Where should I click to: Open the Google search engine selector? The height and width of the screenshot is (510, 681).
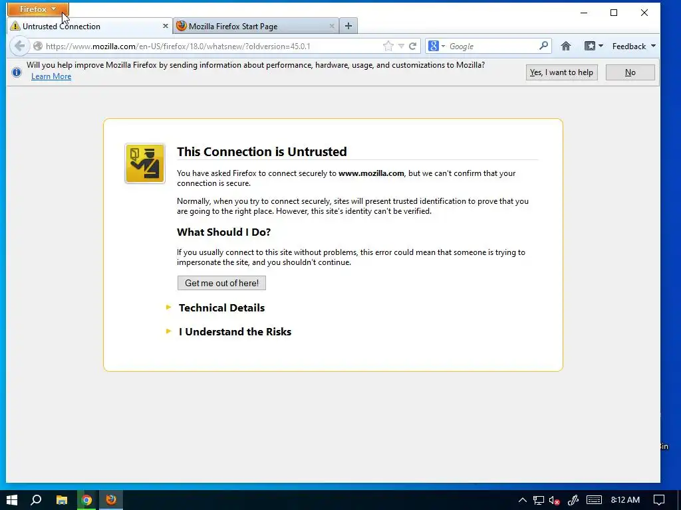pos(436,46)
